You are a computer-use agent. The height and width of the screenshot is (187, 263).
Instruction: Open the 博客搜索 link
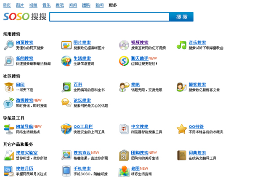click(x=197, y=85)
